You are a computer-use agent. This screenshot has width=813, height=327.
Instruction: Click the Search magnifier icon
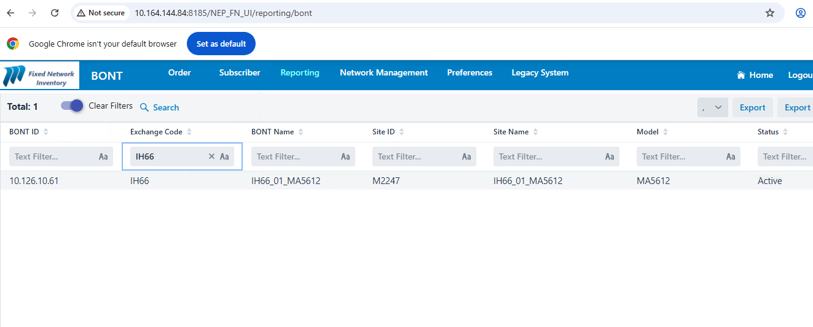click(x=144, y=107)
